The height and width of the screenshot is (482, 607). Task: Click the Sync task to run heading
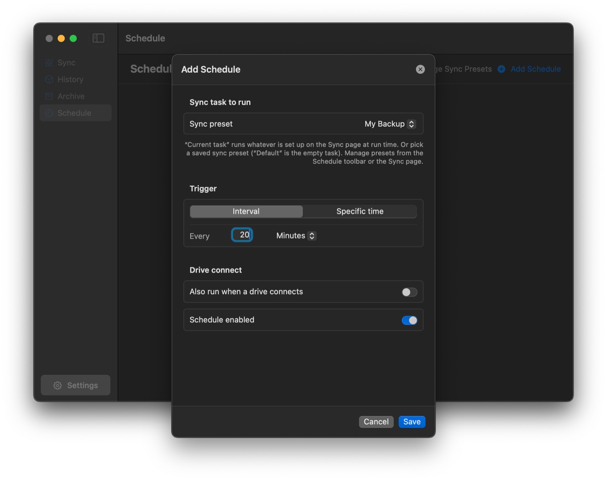click(220, 102)
